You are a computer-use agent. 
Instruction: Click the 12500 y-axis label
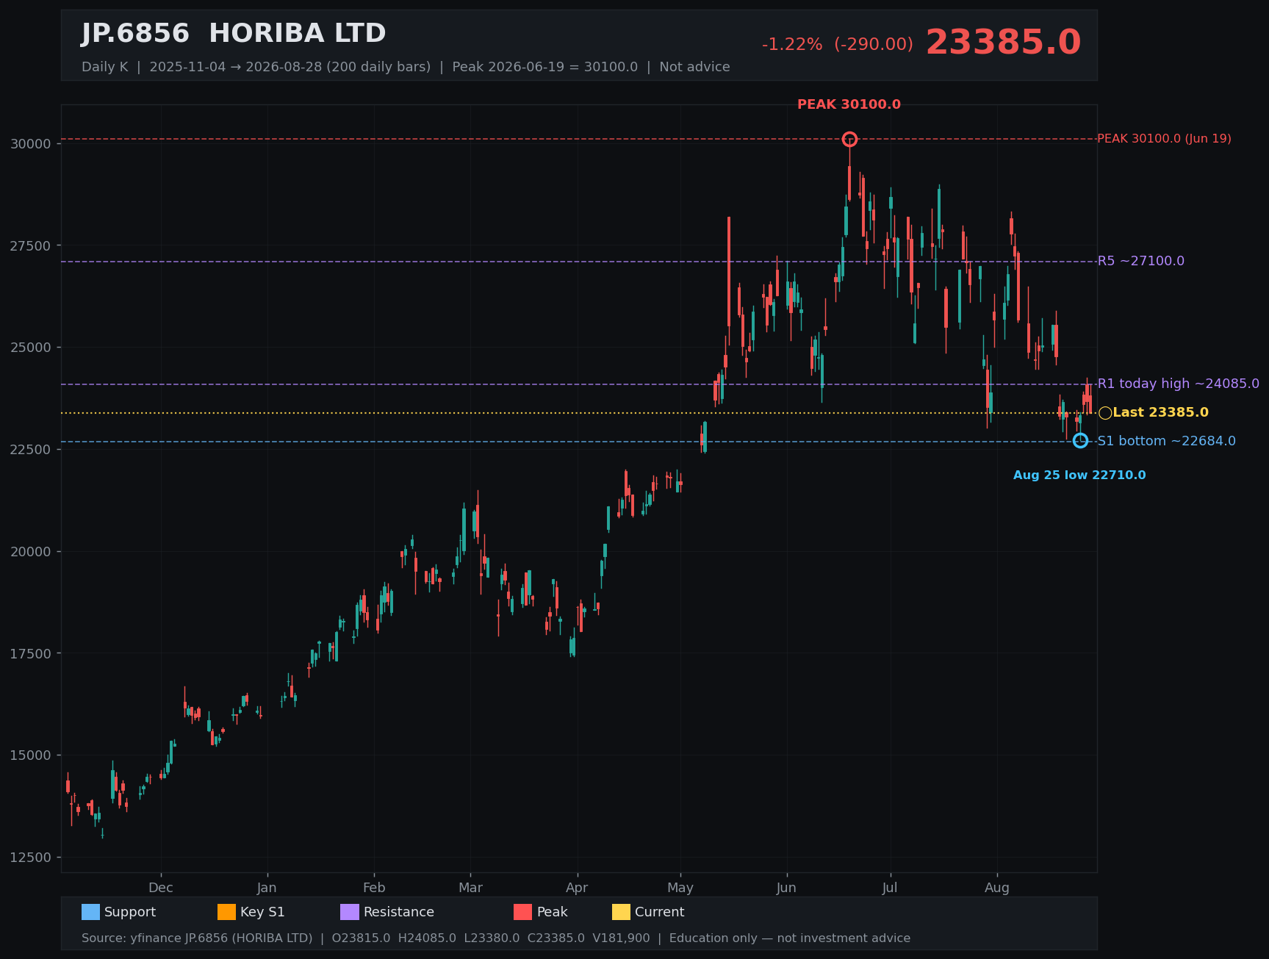pyautogui.click(x=31, y=858)
